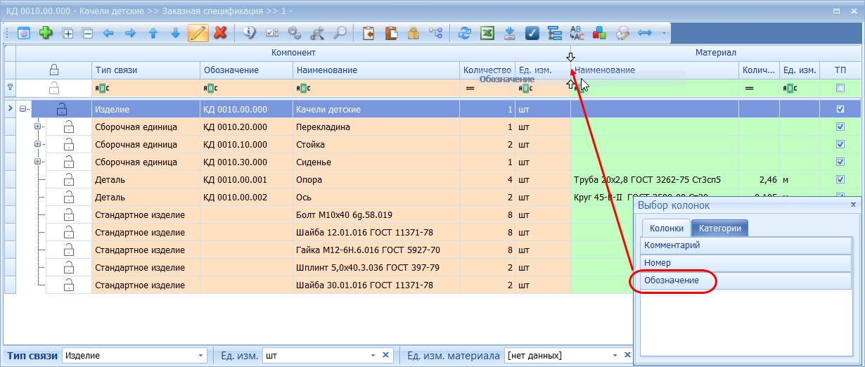Click the Наименование filter cell under Компонент

(376, 88)
